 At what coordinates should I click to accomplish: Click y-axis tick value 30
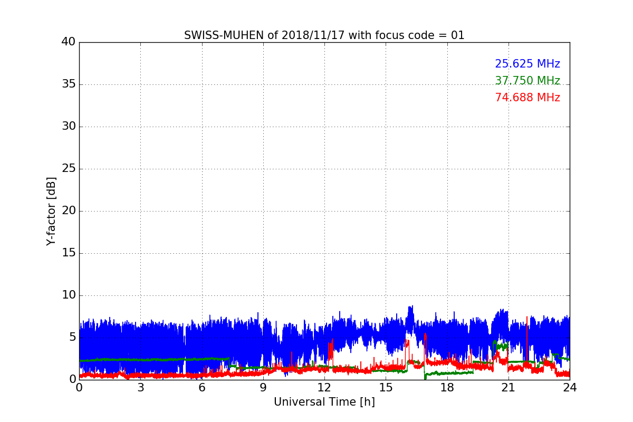68,126
